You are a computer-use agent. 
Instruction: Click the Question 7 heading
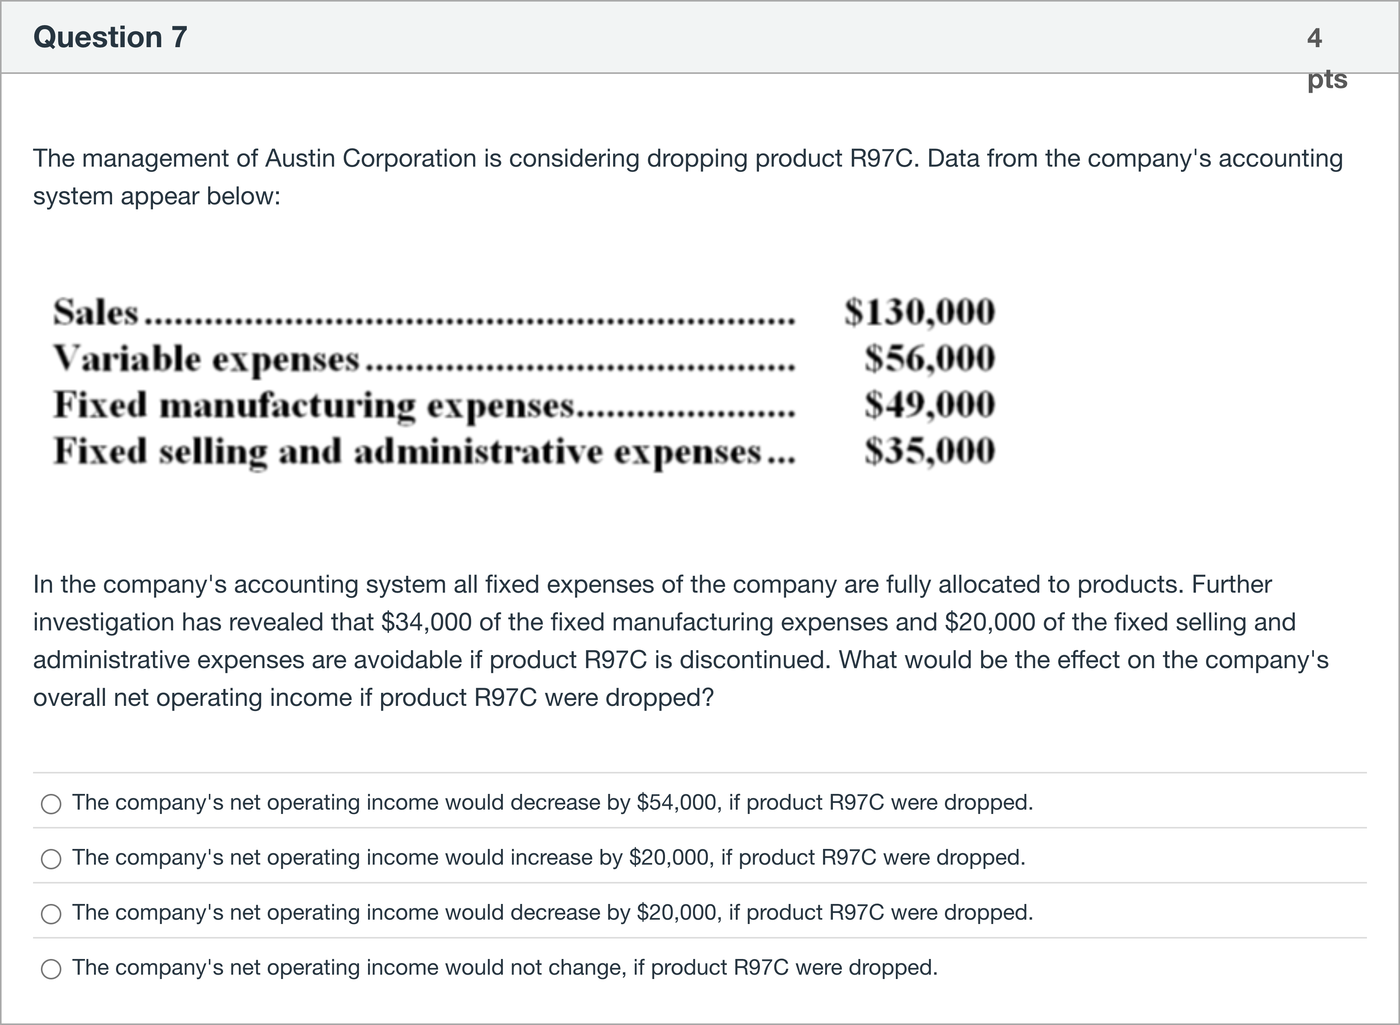point(110,37)
